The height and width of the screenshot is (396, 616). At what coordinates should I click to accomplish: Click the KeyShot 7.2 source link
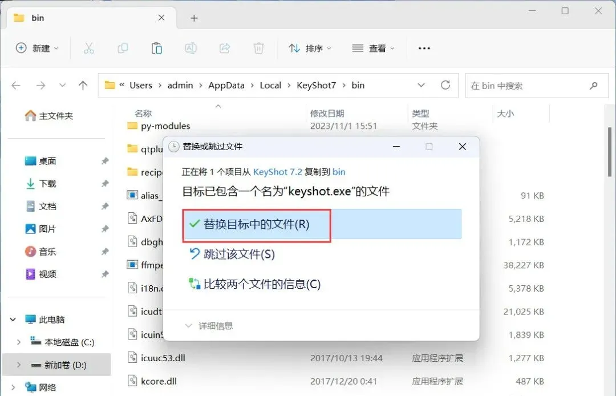[278, 172]
